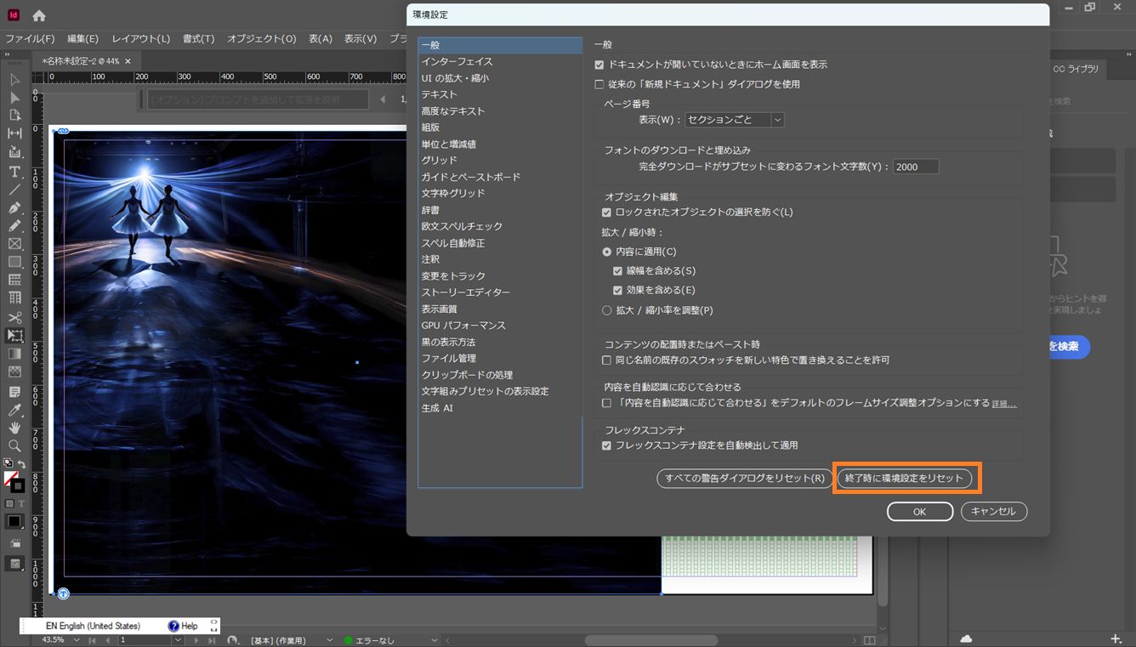Select the Zoom magnifier tool

pyautogui.click(x=14, y=446)
